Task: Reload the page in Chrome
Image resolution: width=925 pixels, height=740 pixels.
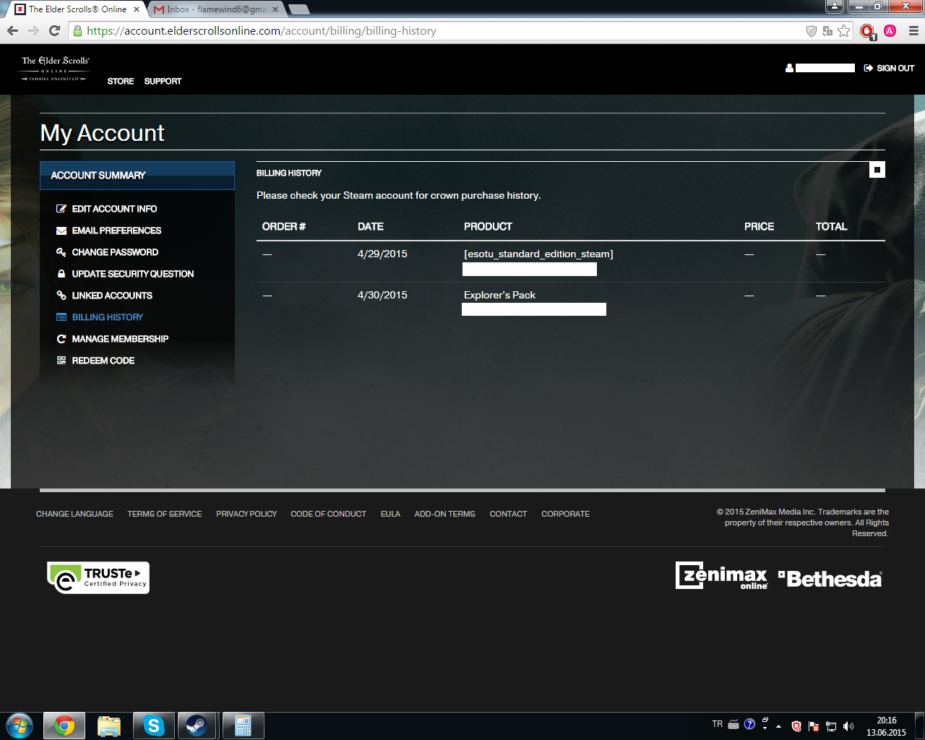Action: (54, 30)
